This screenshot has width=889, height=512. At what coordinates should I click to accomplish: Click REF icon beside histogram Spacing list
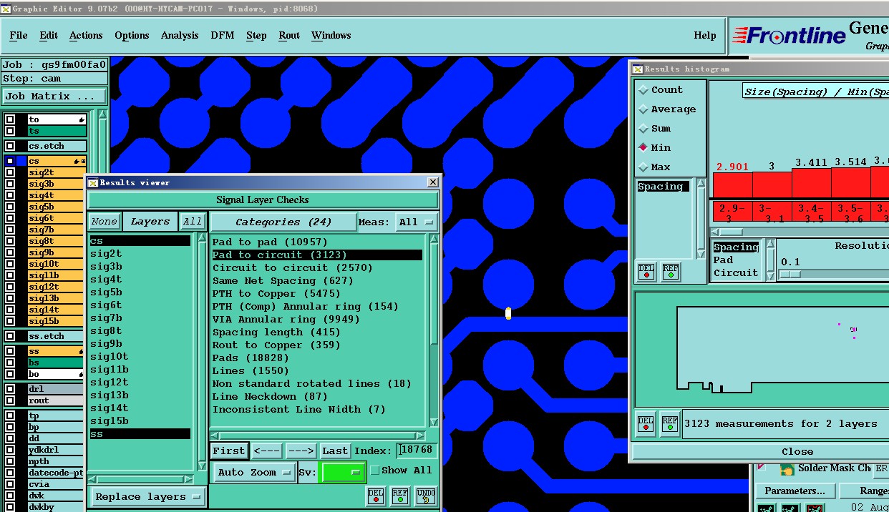pyautogui.click(x=671, y=272)
